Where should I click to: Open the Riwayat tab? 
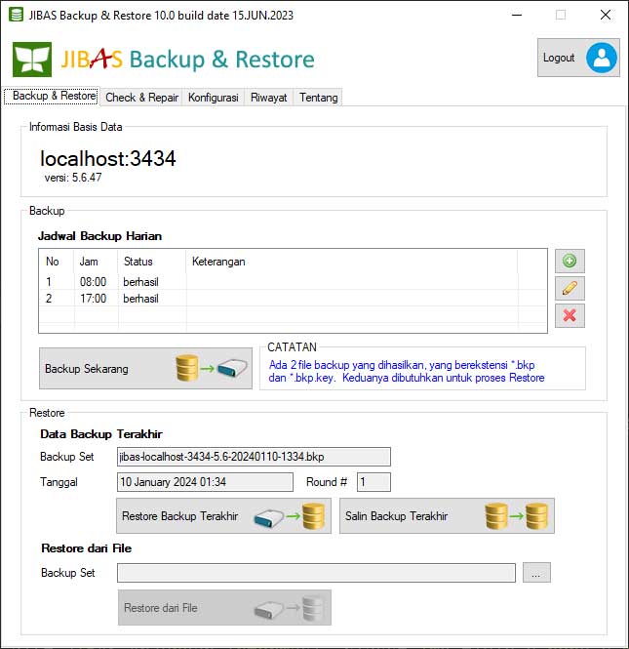coord(268,98)
